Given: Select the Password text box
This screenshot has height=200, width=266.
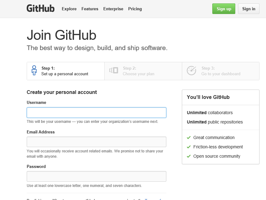Looking at the screenshot, I should 96,176.
